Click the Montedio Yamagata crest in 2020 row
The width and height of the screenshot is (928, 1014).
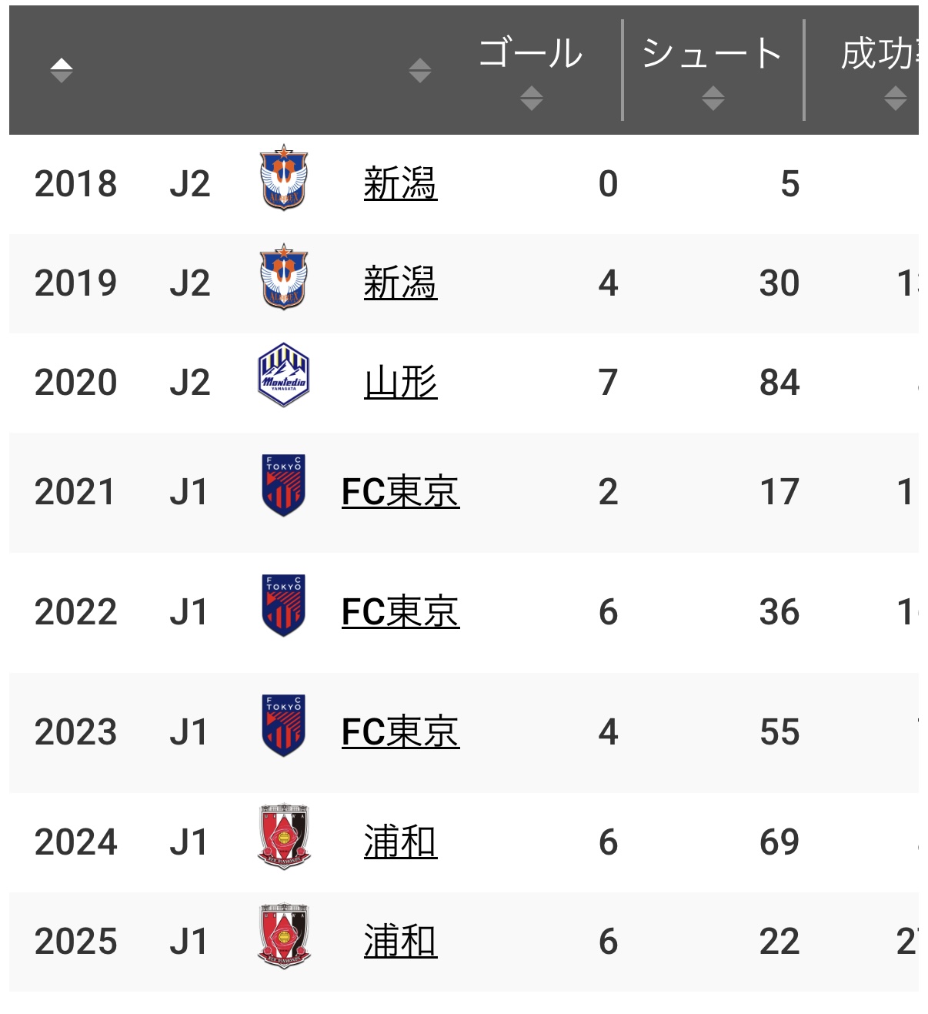coord(284,375)
